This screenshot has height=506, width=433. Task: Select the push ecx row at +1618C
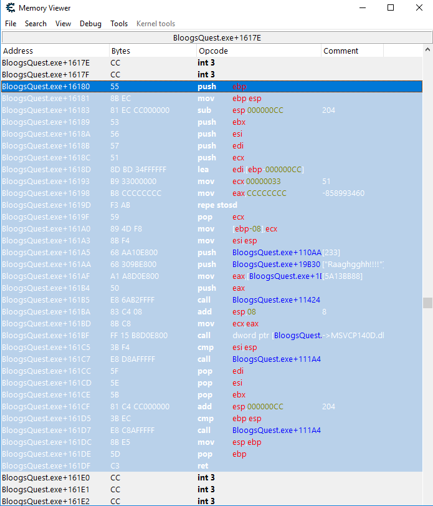[212, 157]
